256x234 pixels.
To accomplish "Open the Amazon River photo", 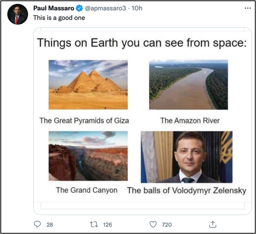I will 188,85.
